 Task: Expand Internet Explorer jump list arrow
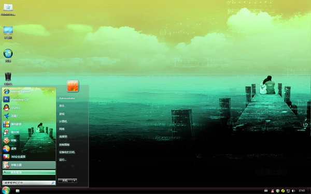pos(53,91)
